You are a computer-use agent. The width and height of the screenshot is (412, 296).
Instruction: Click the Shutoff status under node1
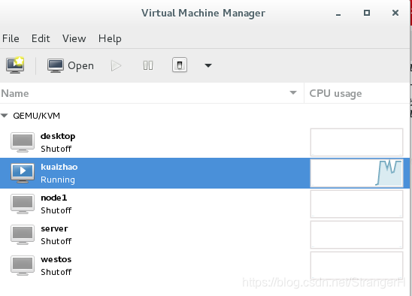[x=56, y=210]
